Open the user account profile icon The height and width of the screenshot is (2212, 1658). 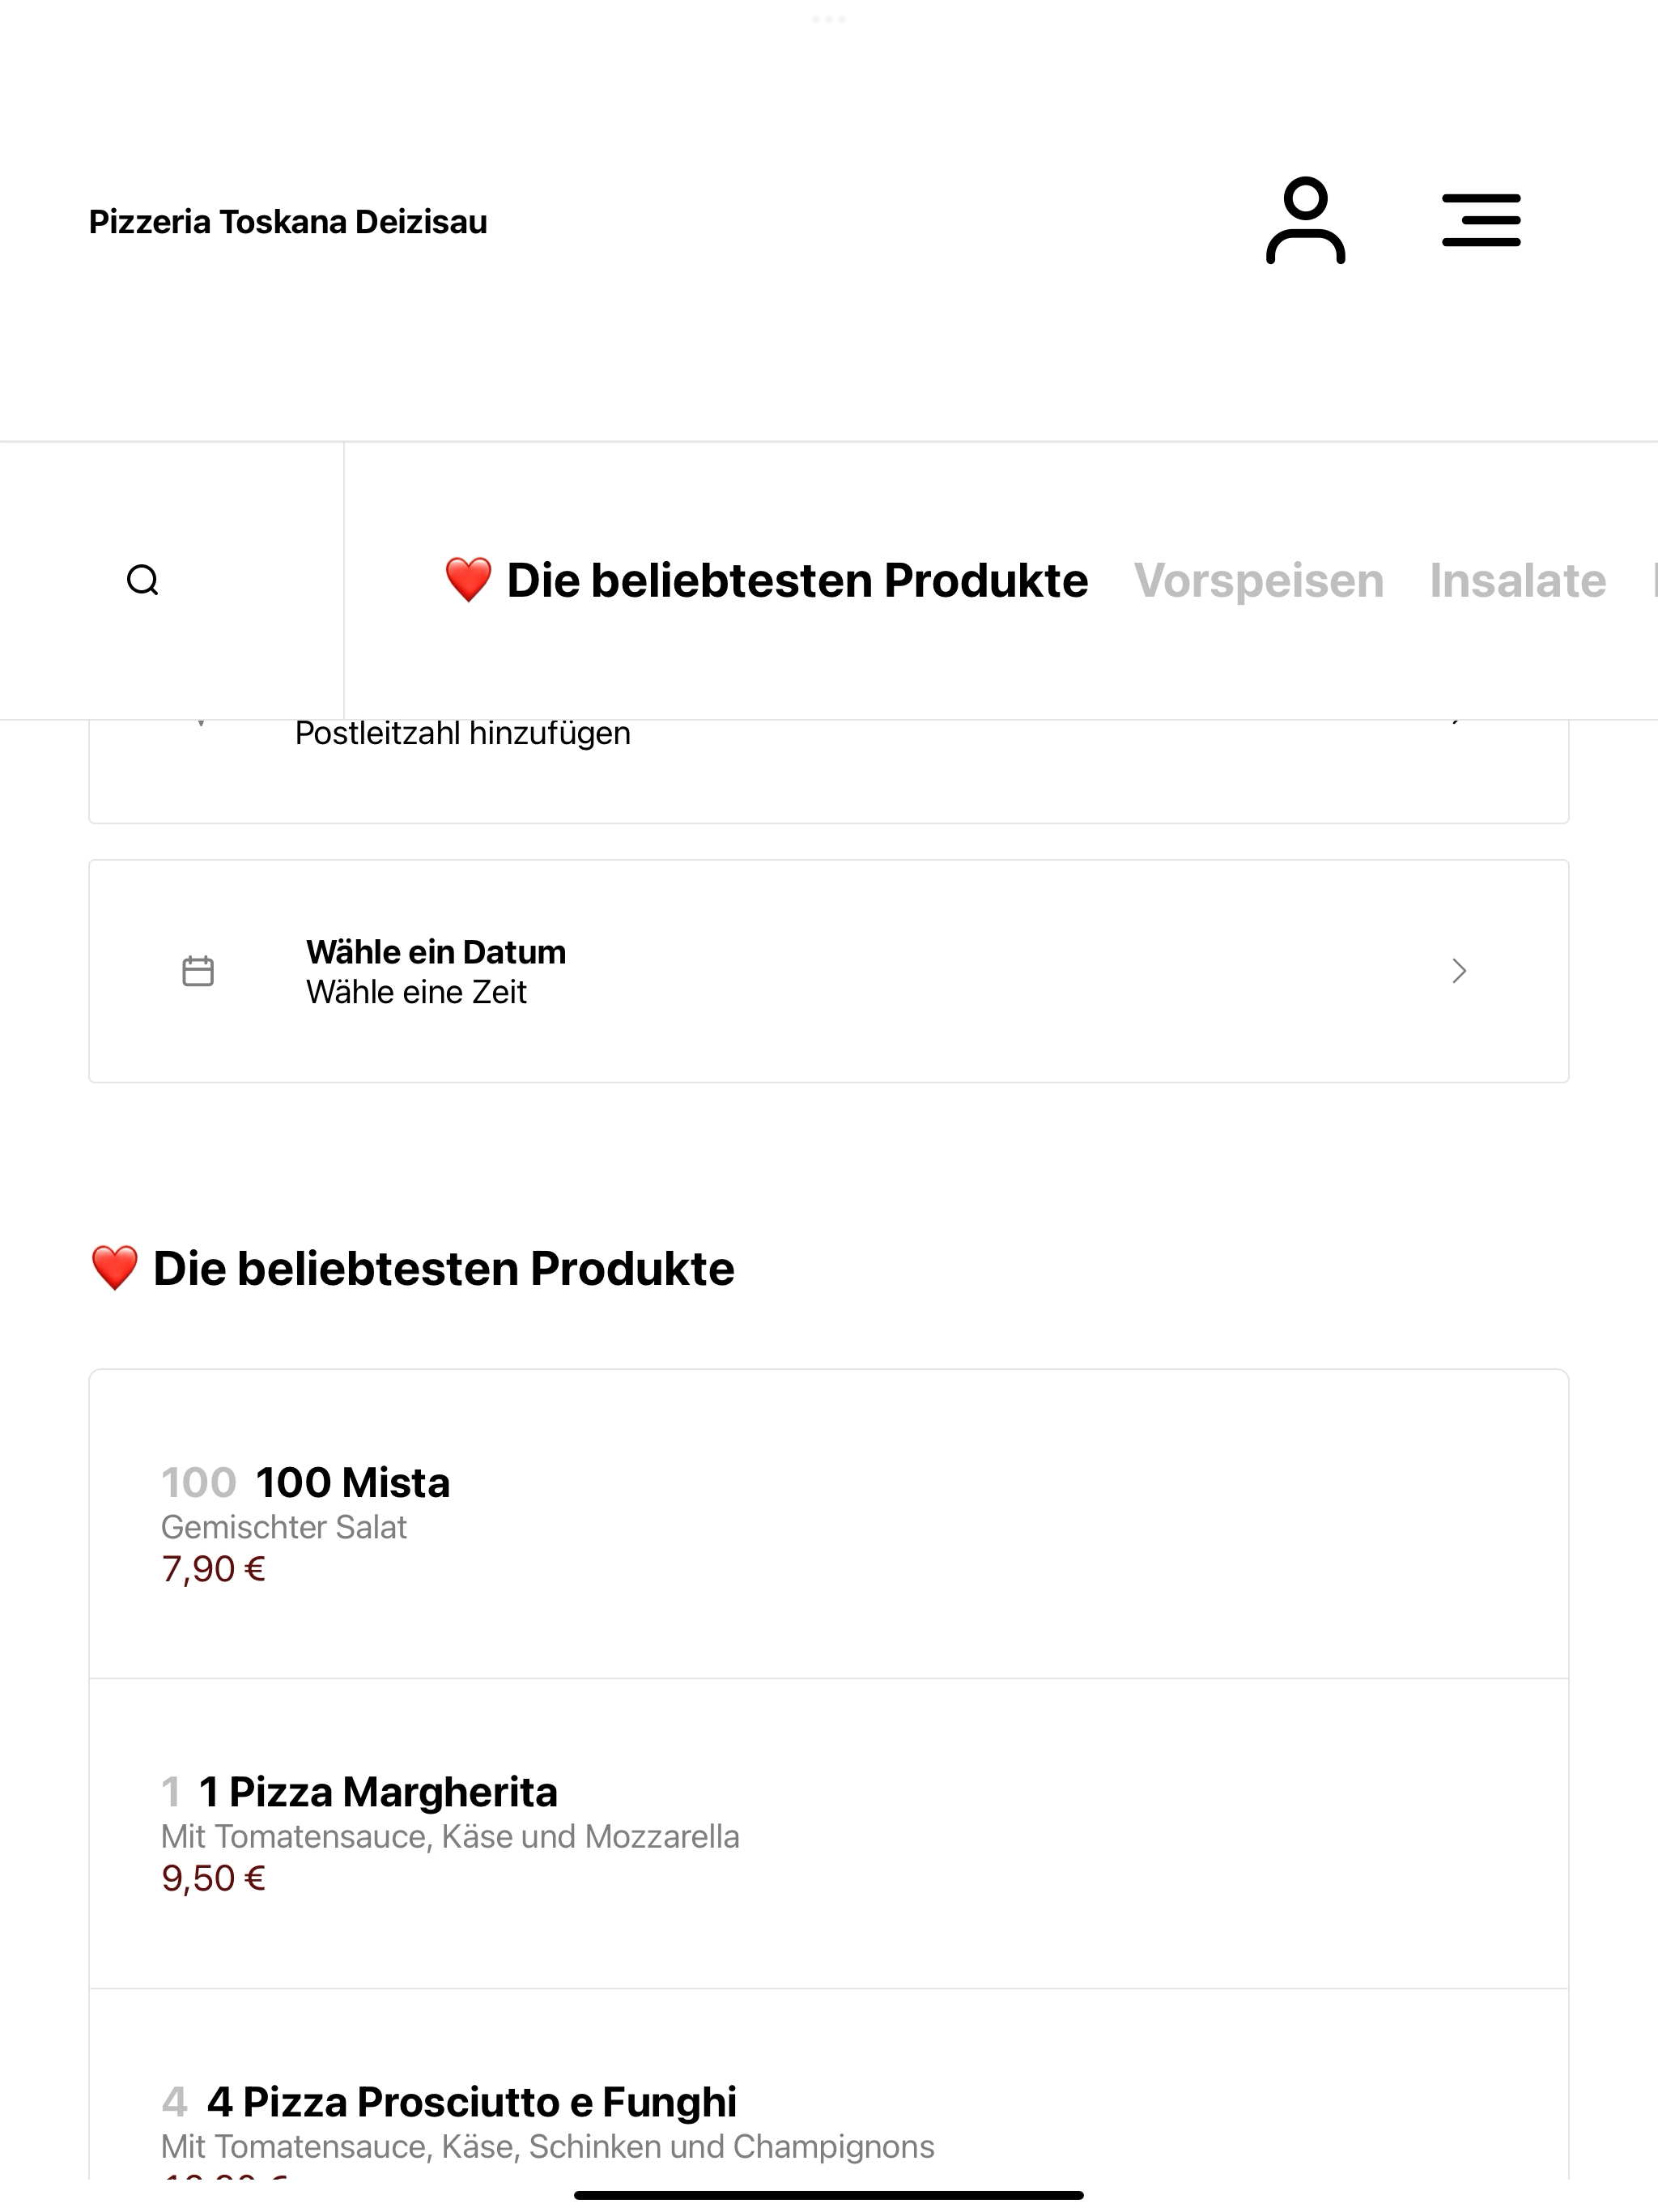pyautogui.click(x=1305, y=221)
